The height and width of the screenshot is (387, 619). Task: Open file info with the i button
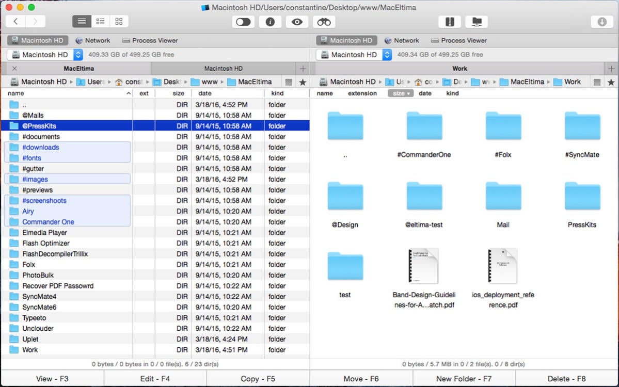[270, 22]
